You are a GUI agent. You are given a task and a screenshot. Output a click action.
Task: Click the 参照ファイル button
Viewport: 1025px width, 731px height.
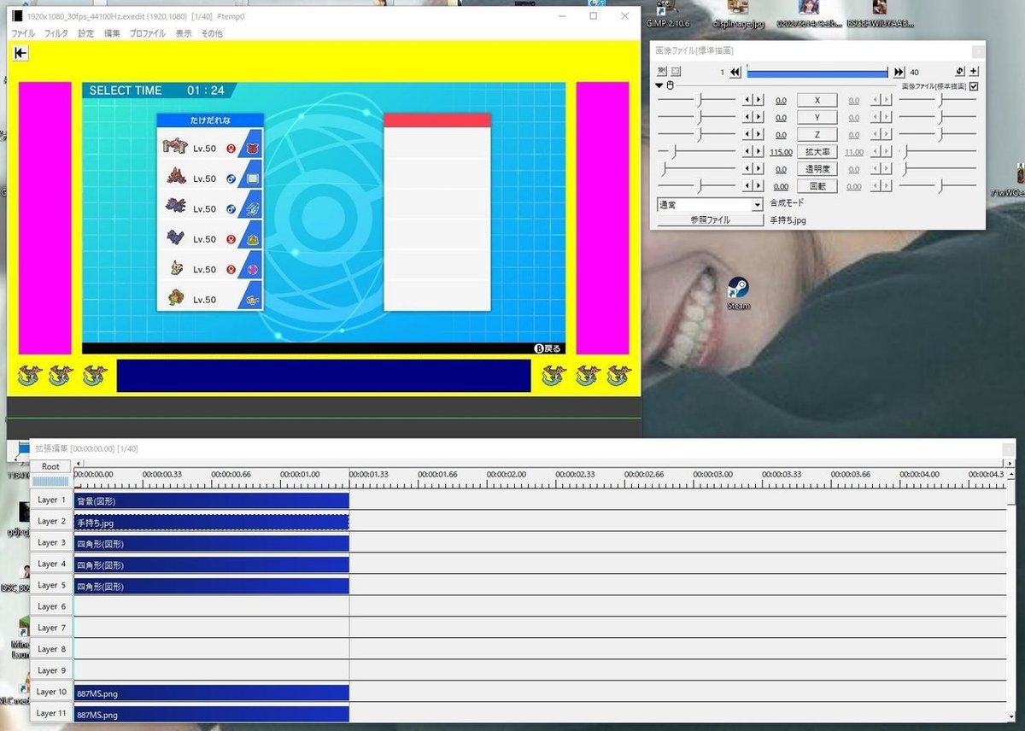(x=710, y=220)
